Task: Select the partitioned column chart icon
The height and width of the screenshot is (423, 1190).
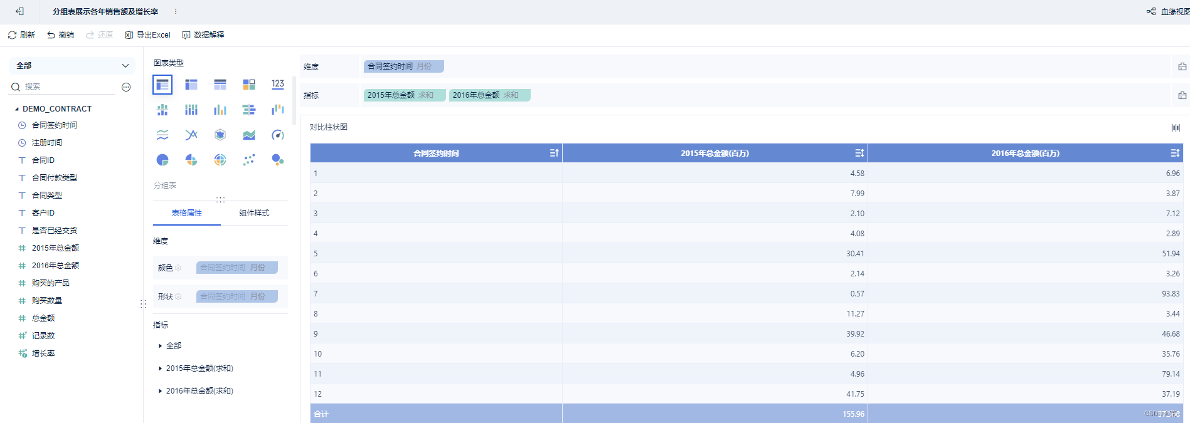Action: coord(162,110)
